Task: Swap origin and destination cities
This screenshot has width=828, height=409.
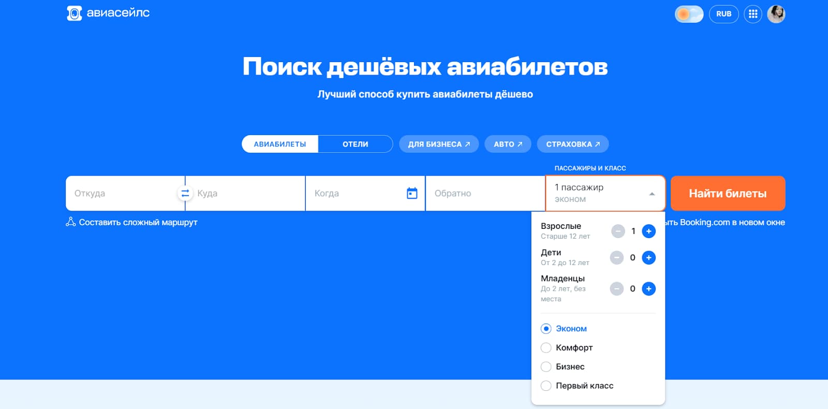Action: (185, 193)
